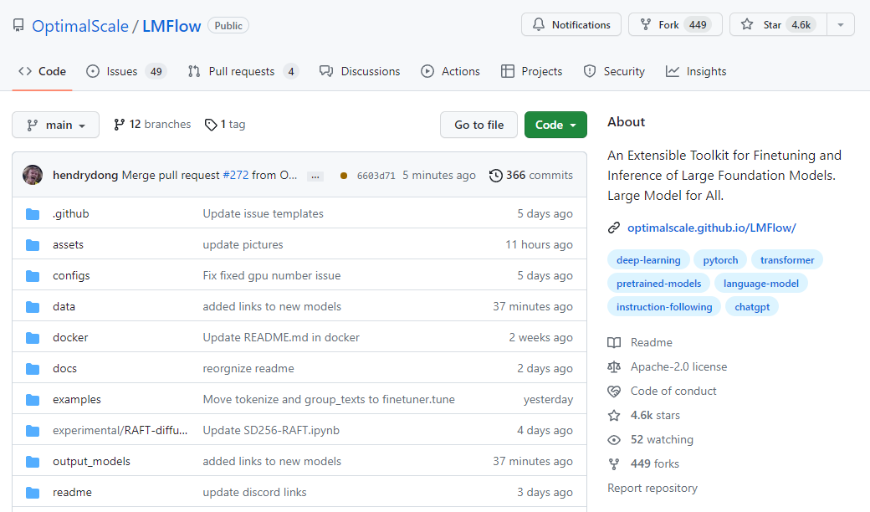Click the data folder icon
The image size is (870, 512).
pos(33,307)
